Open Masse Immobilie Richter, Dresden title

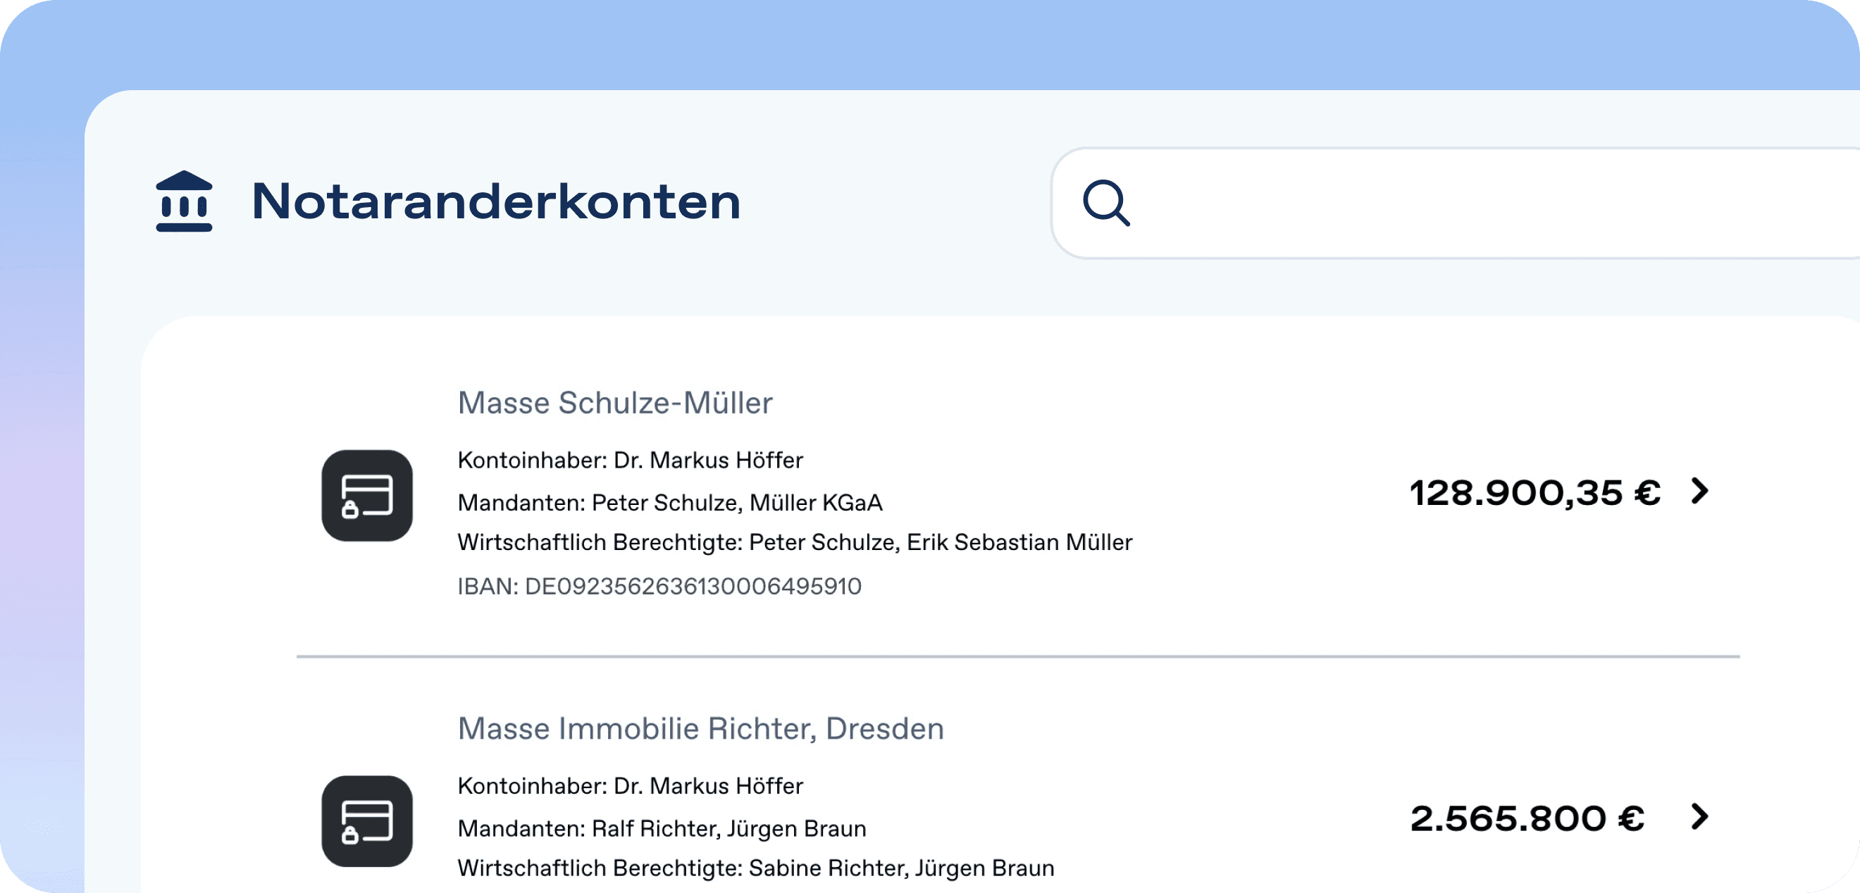point(700,728)
